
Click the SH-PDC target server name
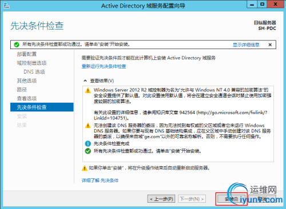(x=267, y=29)
